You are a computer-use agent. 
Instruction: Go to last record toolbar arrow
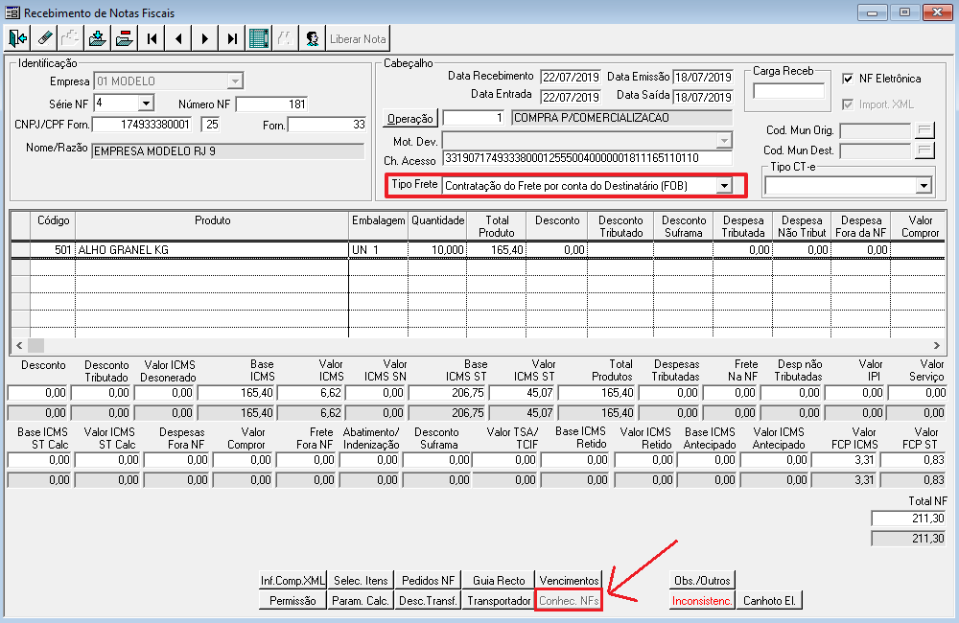click(232, 38)
